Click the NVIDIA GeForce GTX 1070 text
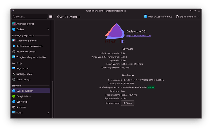The width and height of the screenshot is (212, 131). pos(134,87)
